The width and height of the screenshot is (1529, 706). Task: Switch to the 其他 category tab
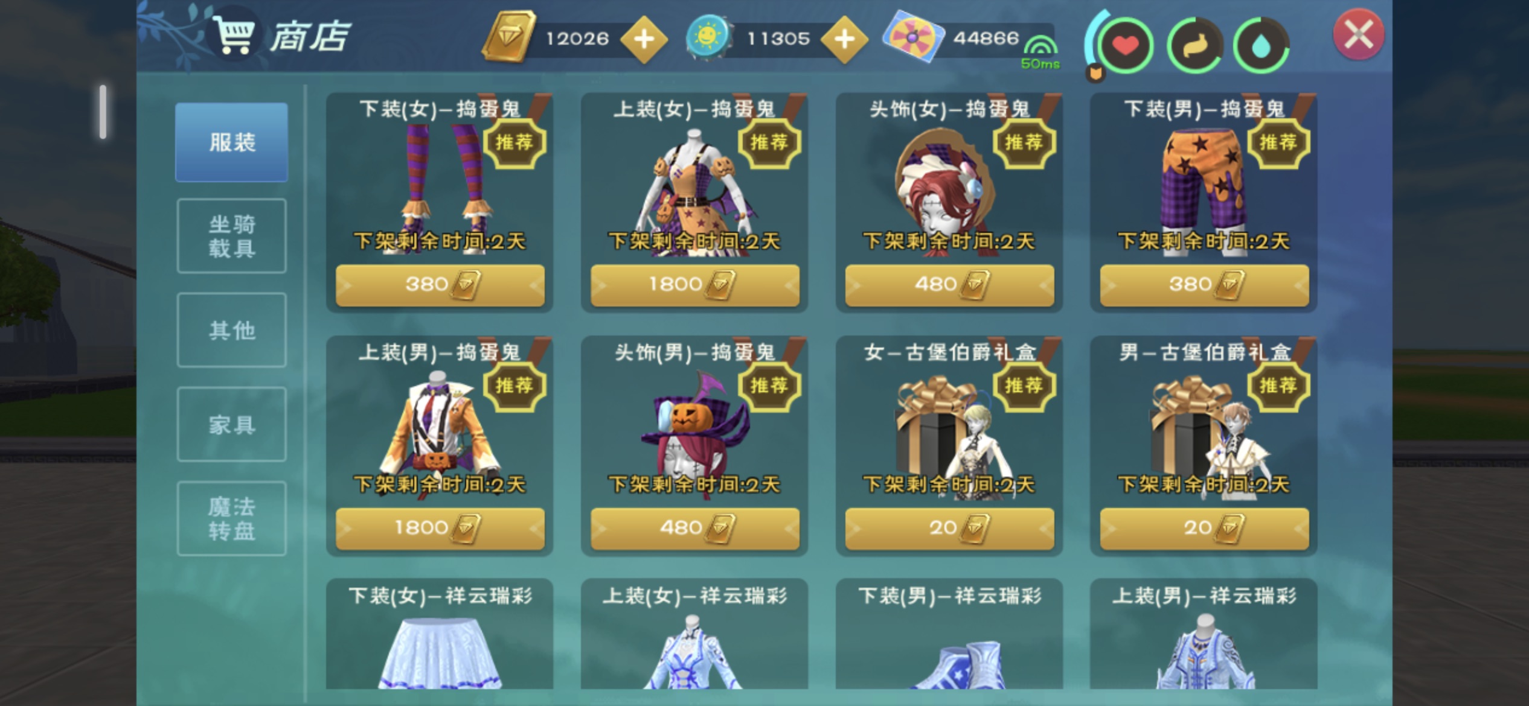232,330
